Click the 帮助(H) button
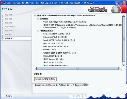127x99 pixels. pyautogui.click(x=9, y=96)
